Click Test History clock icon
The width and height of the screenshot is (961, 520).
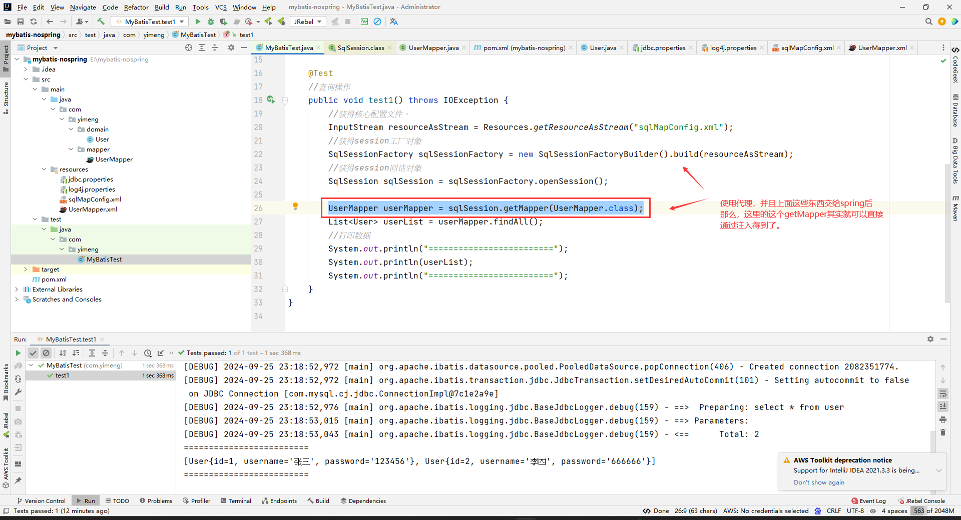click(148, 353)
